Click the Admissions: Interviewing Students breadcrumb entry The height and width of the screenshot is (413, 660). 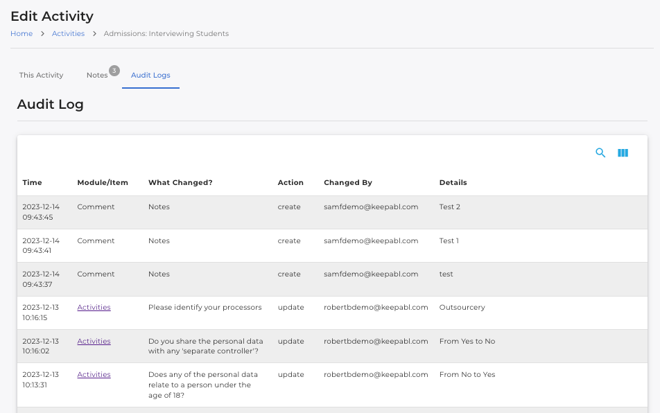pyautogui.click(x=166, y=33)
